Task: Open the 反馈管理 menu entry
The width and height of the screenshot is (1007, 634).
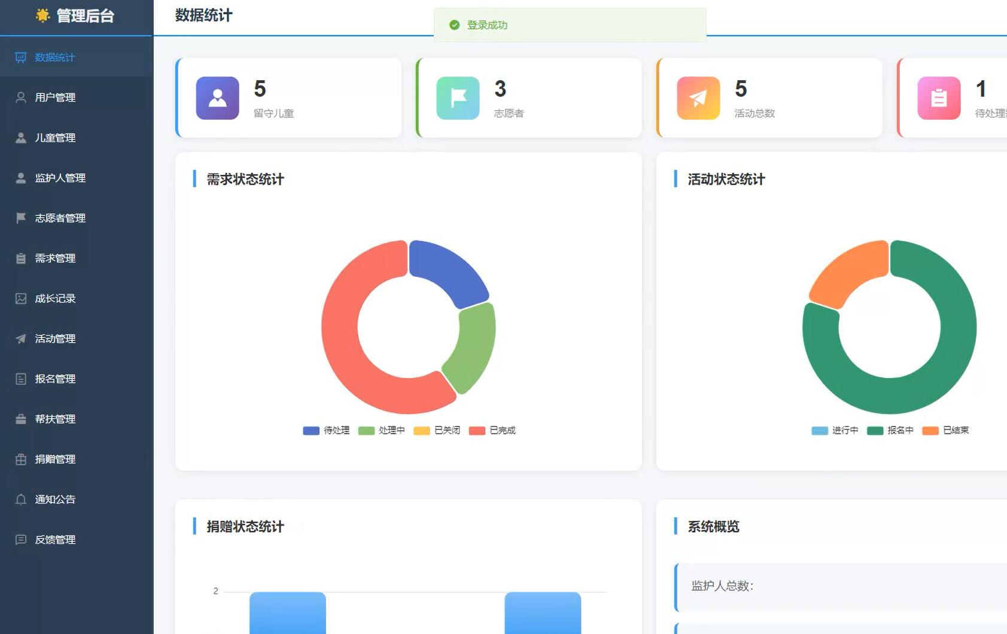Action: (x=77, y=539)
